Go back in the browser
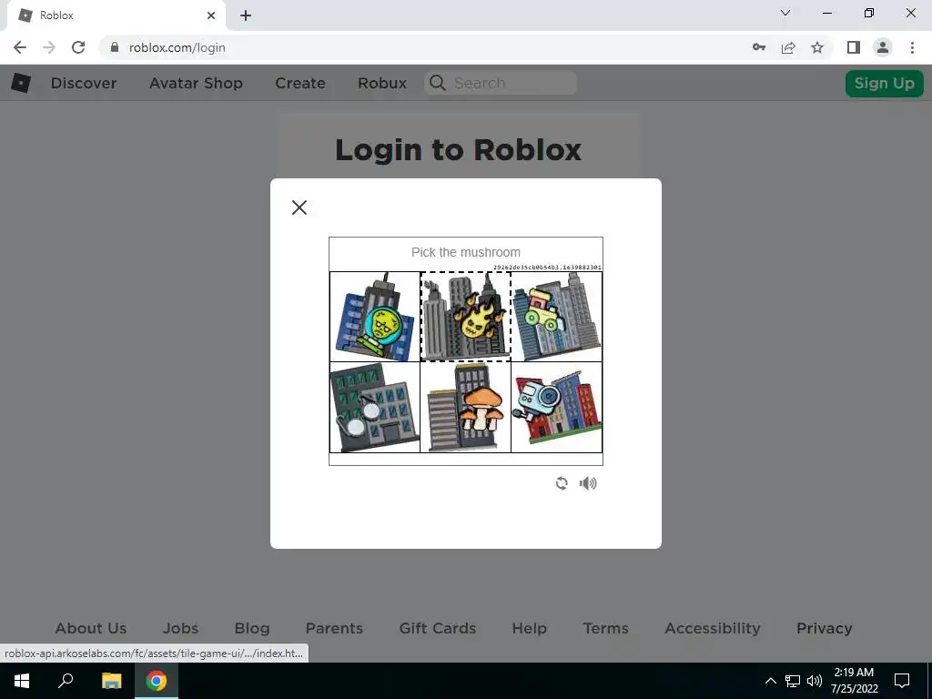Viewport: 932px width, 699px height. (20, 47)
